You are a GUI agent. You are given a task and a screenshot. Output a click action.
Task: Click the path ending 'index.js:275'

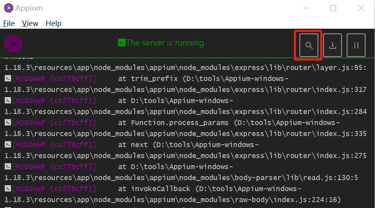tap(185, 156)
